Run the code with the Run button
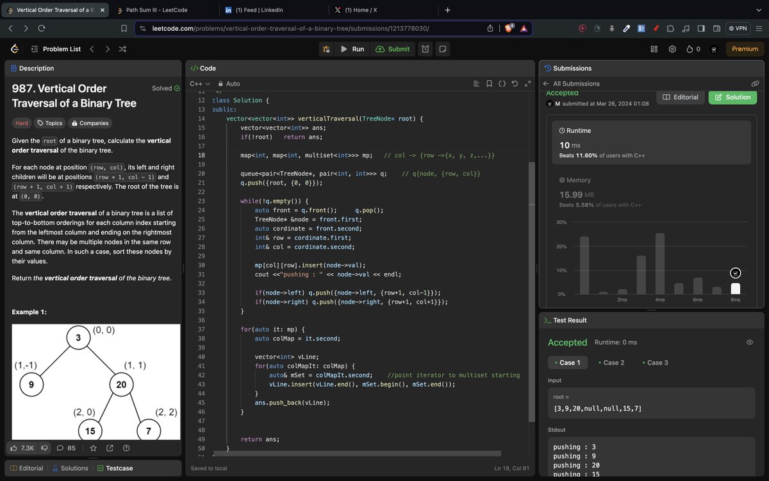 click(352, 49)
